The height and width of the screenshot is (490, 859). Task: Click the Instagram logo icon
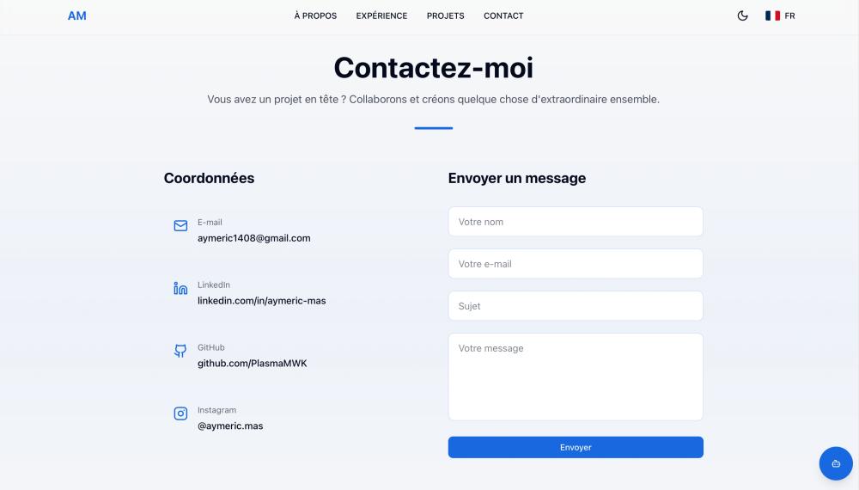[180, 413]
